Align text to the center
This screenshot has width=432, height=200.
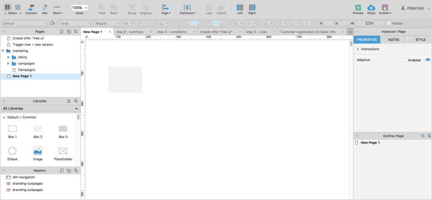point(194,24)
